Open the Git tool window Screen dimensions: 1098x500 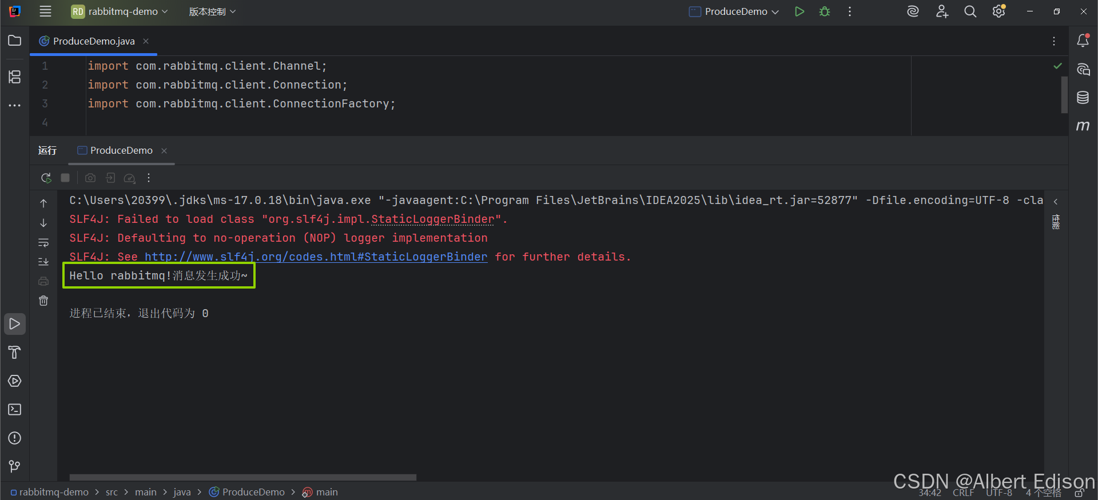pyautogui.click(x=15, y=467)
